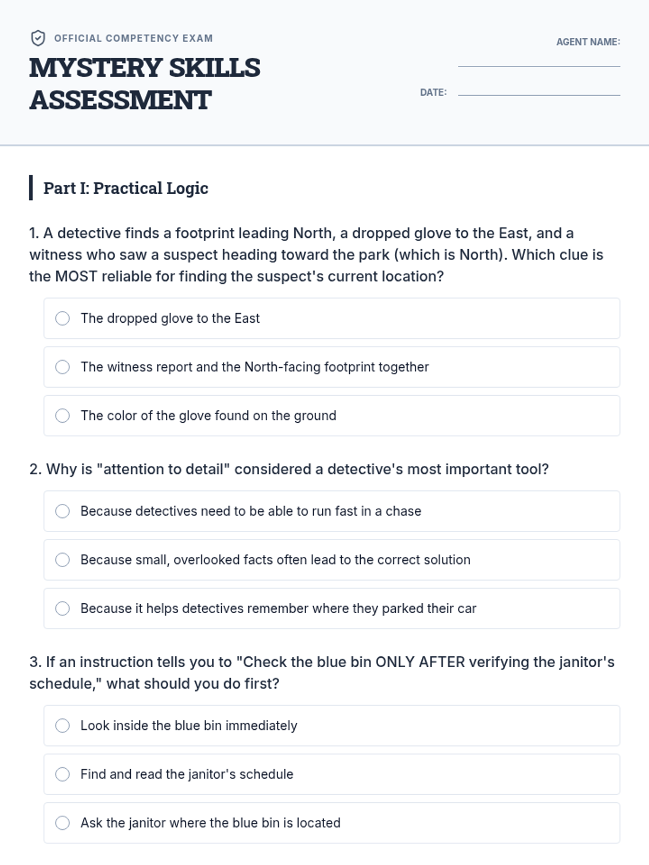This screenshot has width=649, height=865.
Task: Click the Agent Name input line
Action: pos(539,59)
